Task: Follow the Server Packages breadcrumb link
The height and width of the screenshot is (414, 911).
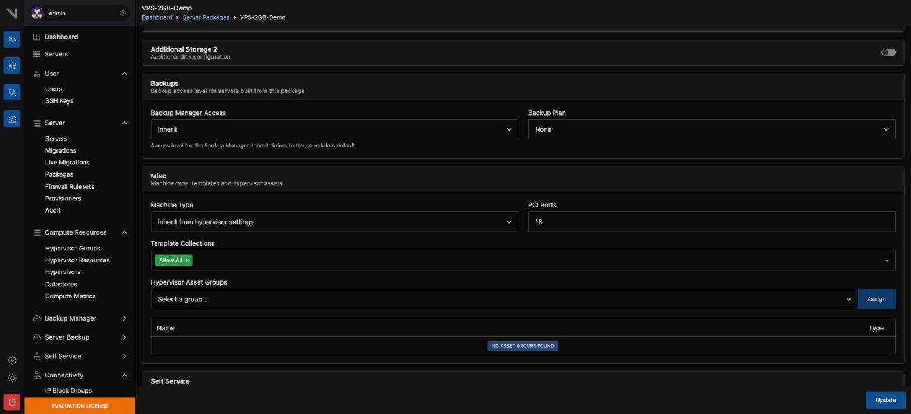Action: [206, 17]
